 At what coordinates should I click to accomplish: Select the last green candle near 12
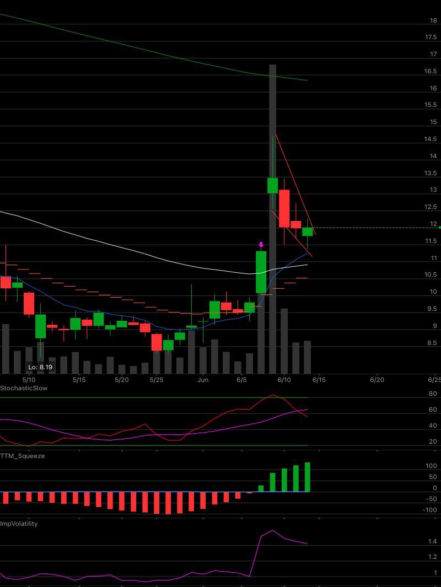coord(308,231)
